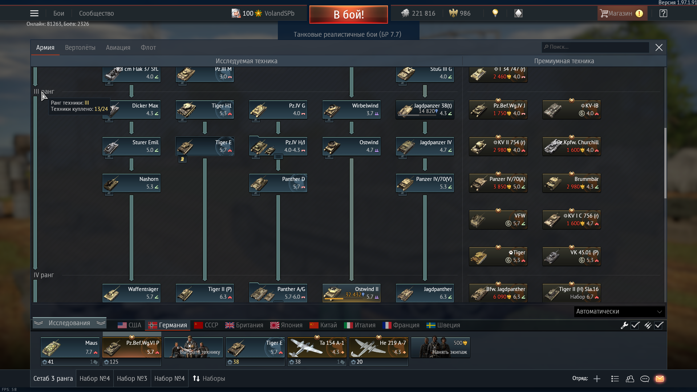Image resolution: width=697 pixels, height=392 pixels.
Task: Select the He 219 A-7 crew slot
Action: [x=379, y=348]
